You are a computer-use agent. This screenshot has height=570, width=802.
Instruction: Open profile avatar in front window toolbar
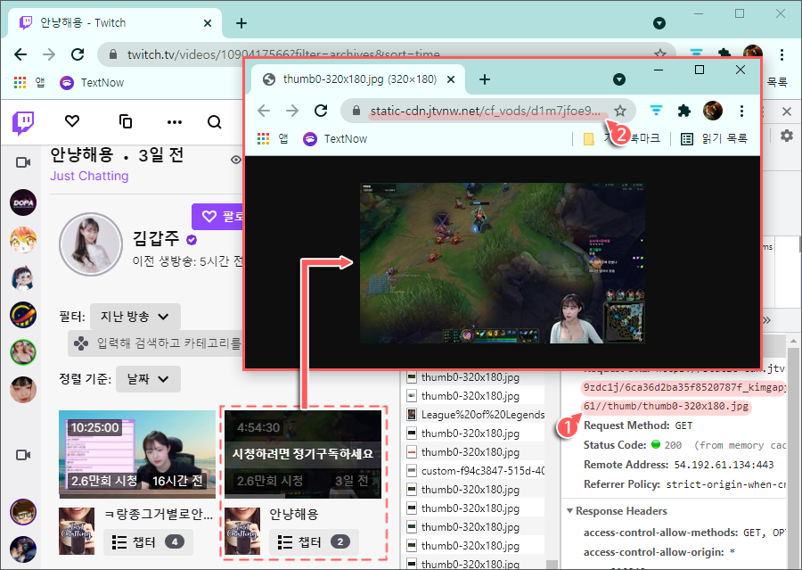(713, 110)
